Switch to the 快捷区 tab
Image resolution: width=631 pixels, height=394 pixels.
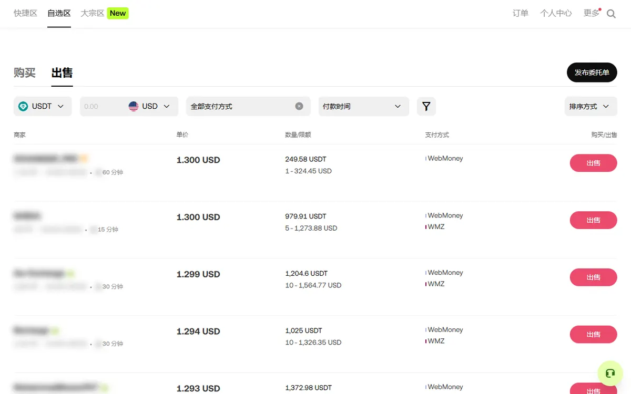click(25, 13)
